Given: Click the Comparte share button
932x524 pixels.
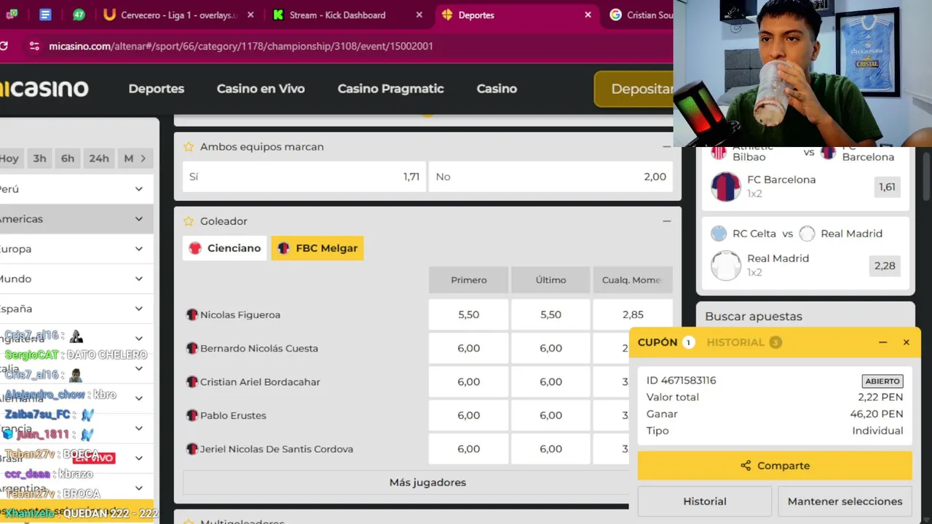Looking at the screenshot, I should [775, 466].
